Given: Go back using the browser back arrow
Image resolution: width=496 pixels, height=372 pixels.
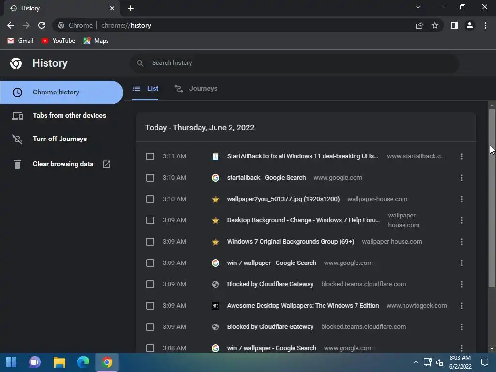Looking at the screenshot, I should pos(11,25).
